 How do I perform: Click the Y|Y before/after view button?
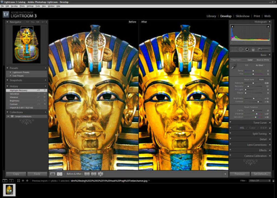click(x=60, y=174)
